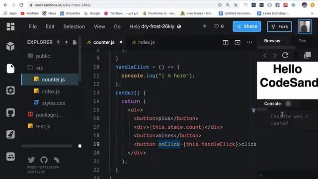Open counter.js in the file tree
The width and height of the screenshot is (318, 179).
point(50,80)
